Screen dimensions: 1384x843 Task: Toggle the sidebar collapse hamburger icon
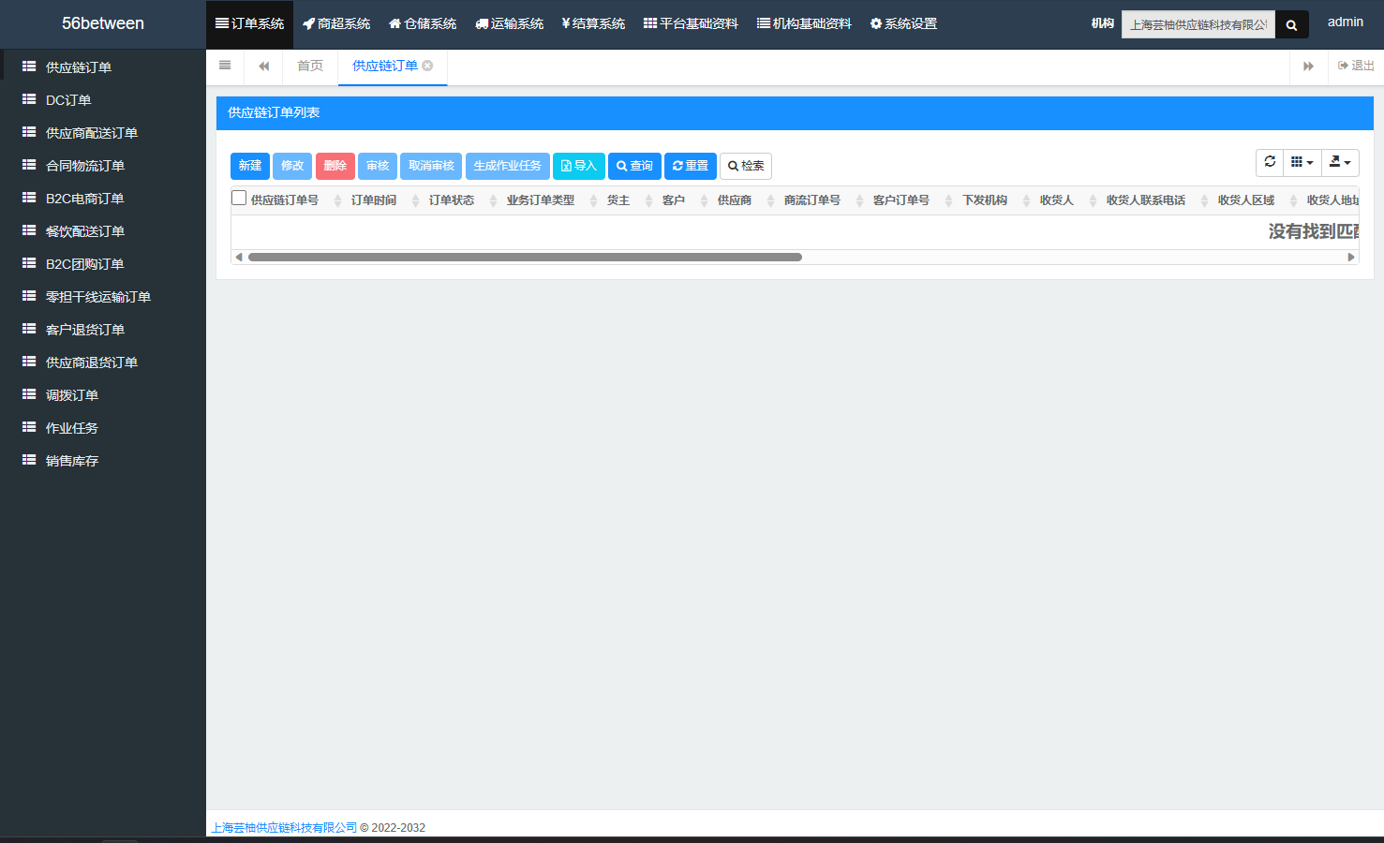[x=225, y=66]
